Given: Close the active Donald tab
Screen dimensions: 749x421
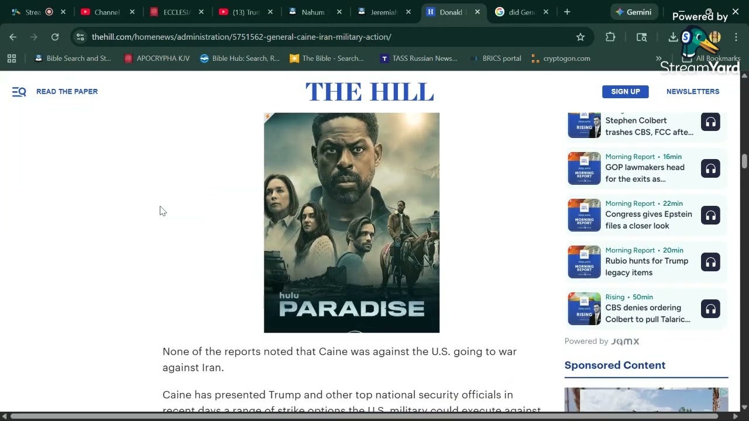Looking at the screenshot, I should point(477,12).
